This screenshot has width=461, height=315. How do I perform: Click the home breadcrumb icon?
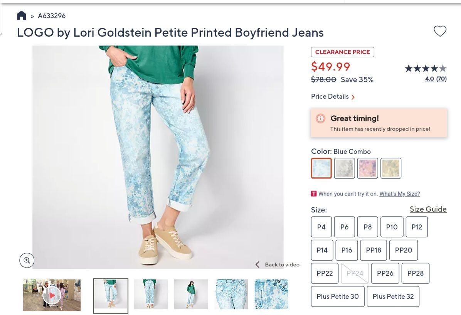(22, 16)
